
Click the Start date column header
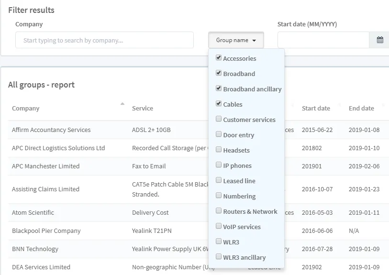tap(316, 109)
